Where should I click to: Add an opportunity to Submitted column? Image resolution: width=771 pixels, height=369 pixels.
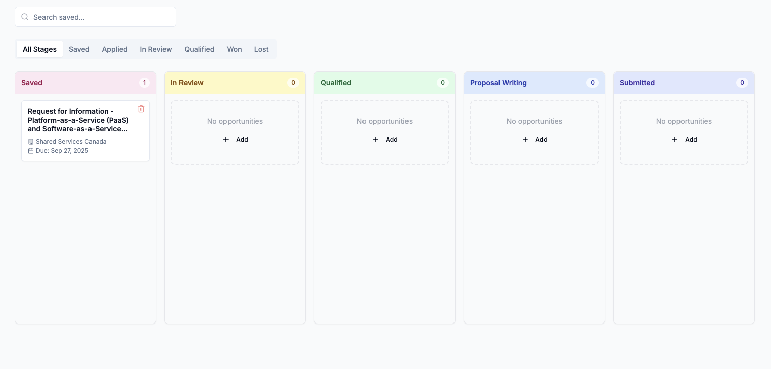pyautogui.click(x=684, y=140)
